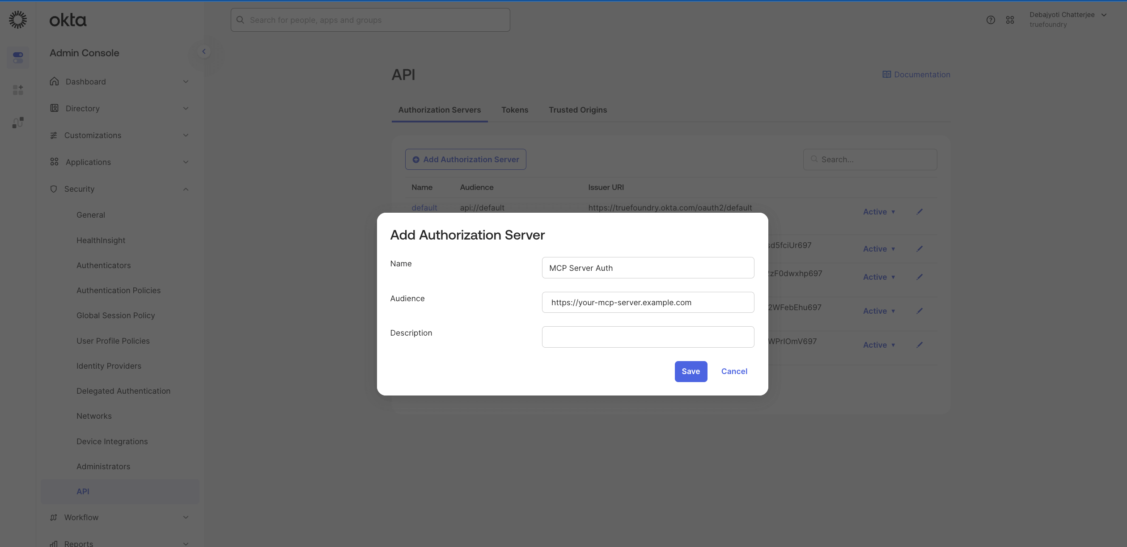Open the apps grid icon in header

[1010, 20]
